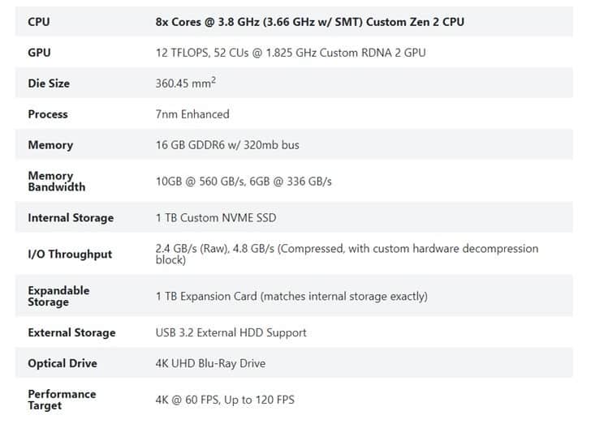Viewport: 591px width, 428px height.
Task: Select the 8x Cores Custom Zen 2 text
Action: [x=309, y=22]
